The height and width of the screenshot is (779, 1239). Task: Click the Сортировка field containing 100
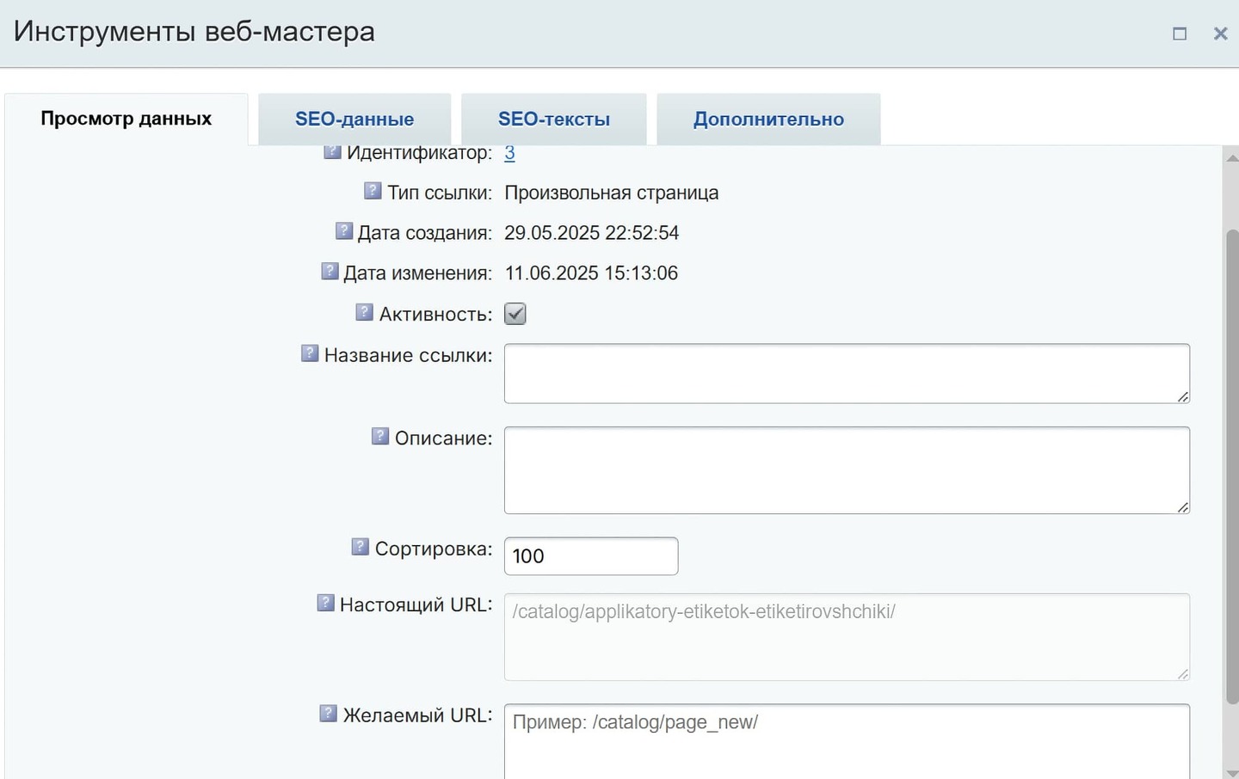point(591,556)
